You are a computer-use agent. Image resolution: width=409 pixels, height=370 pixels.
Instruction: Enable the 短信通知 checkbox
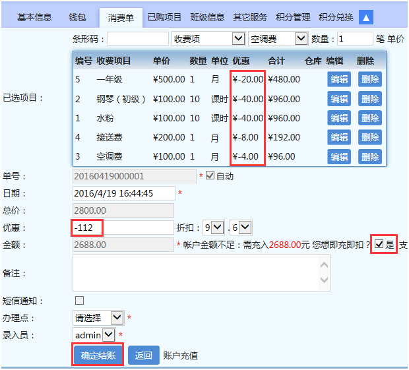pyautogui.click(x=80, y=301)
